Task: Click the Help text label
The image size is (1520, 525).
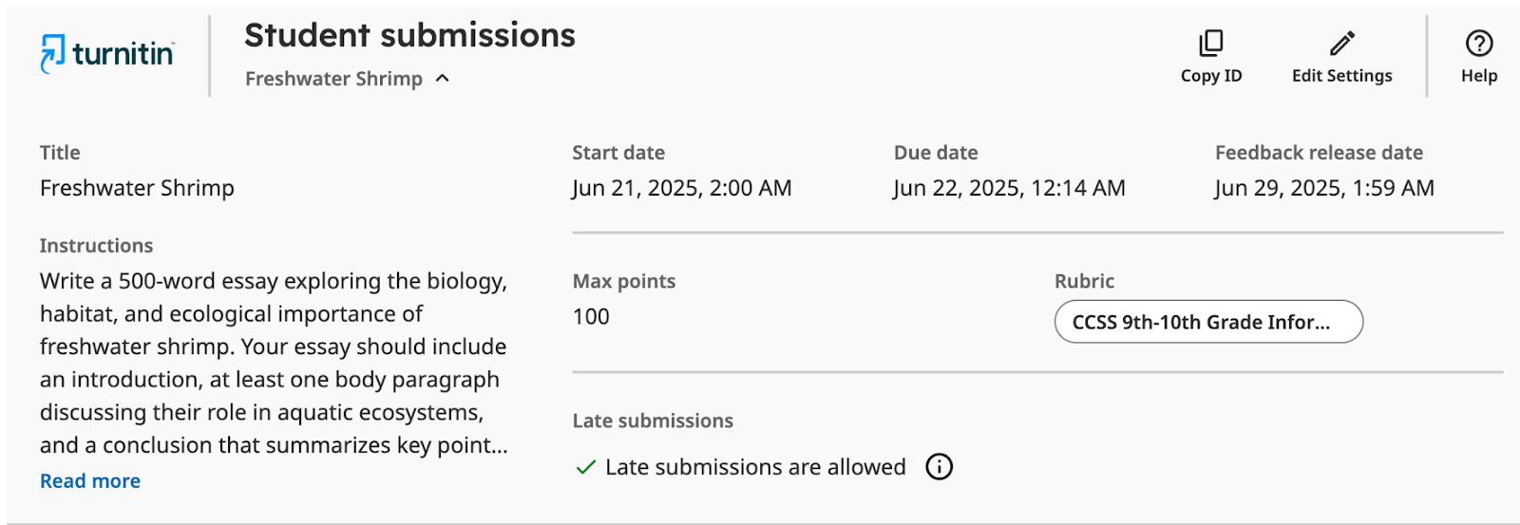Action: click(x=1479, y=76)
